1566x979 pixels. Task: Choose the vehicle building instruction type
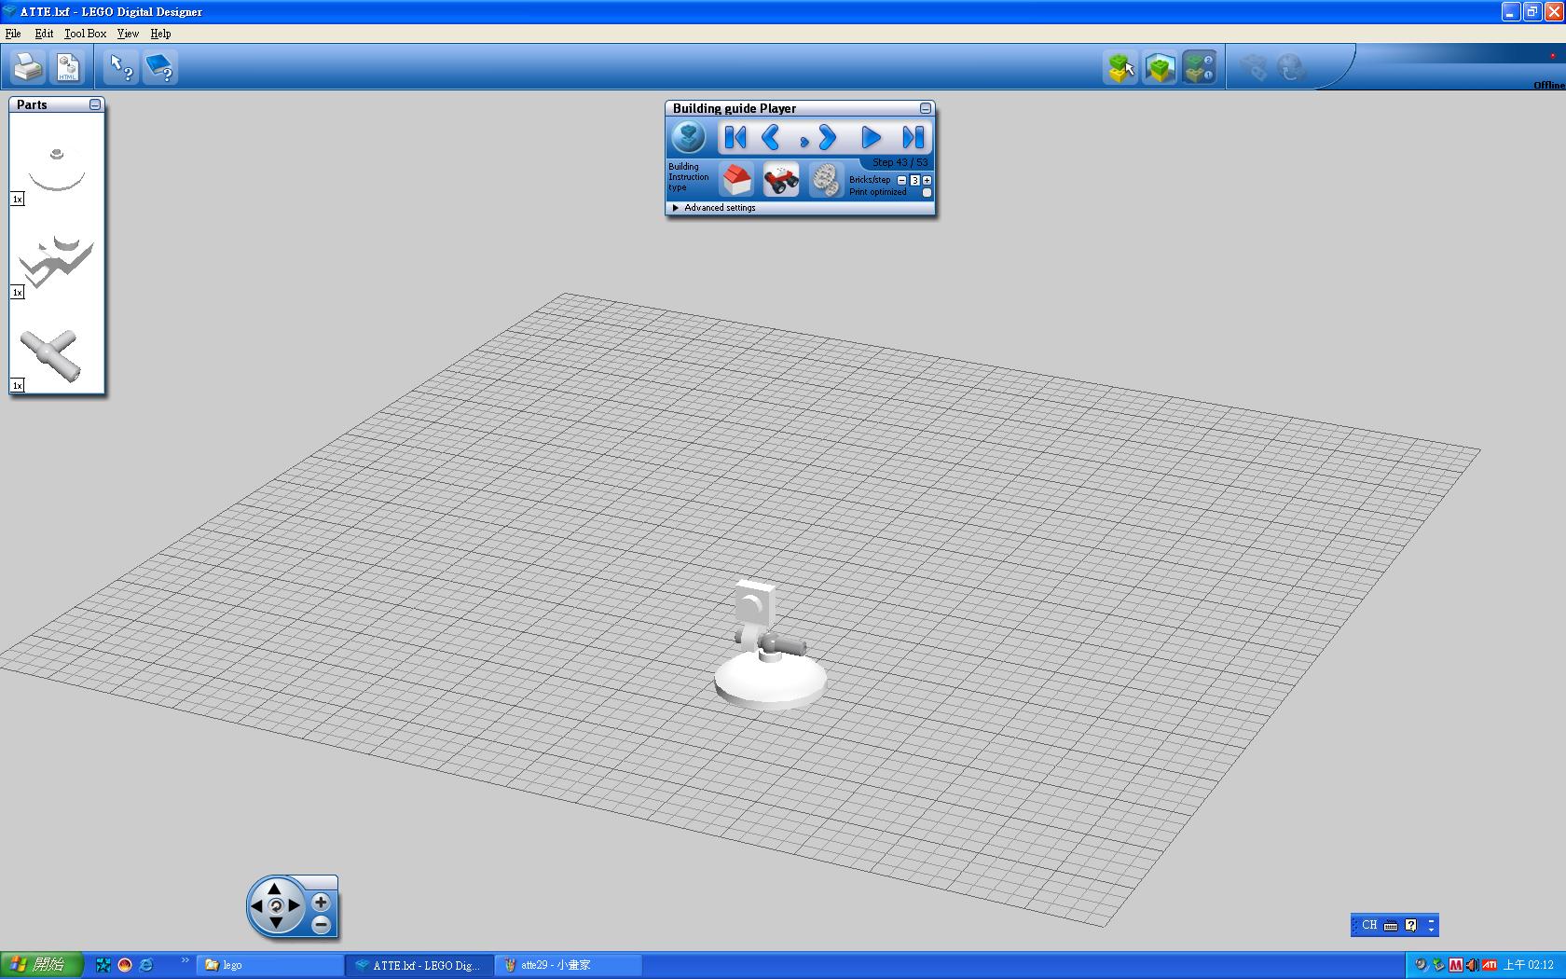(x=781, y=179)
